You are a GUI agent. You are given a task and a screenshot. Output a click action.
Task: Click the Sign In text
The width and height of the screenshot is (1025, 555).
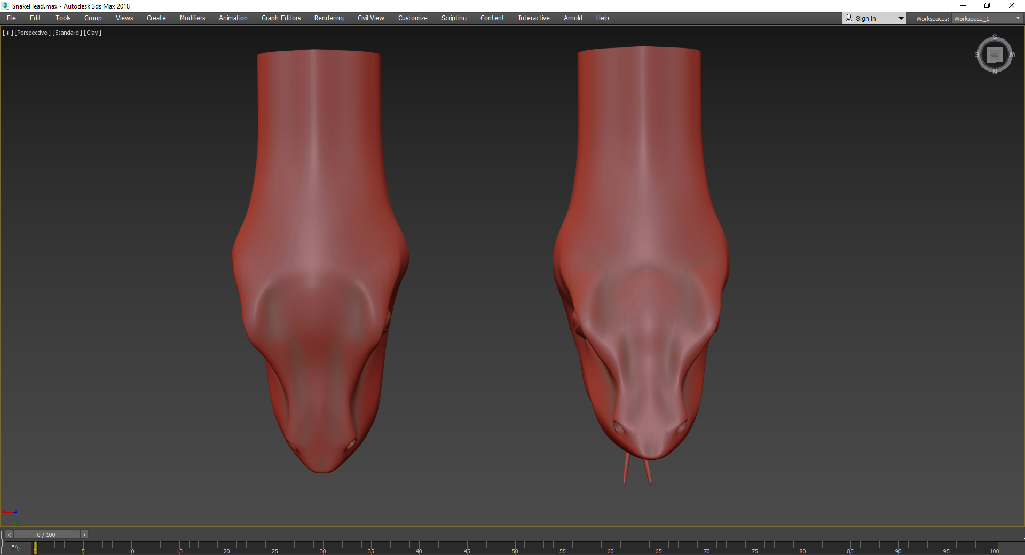(x=865, y=19)
